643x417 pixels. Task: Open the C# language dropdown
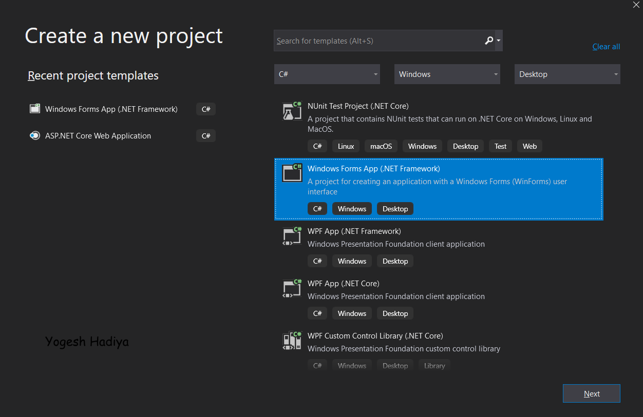(327, 74)
